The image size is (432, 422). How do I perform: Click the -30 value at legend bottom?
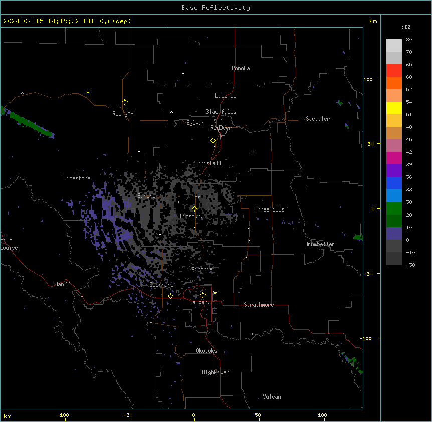pyautogui.click(x=410, y=265)
